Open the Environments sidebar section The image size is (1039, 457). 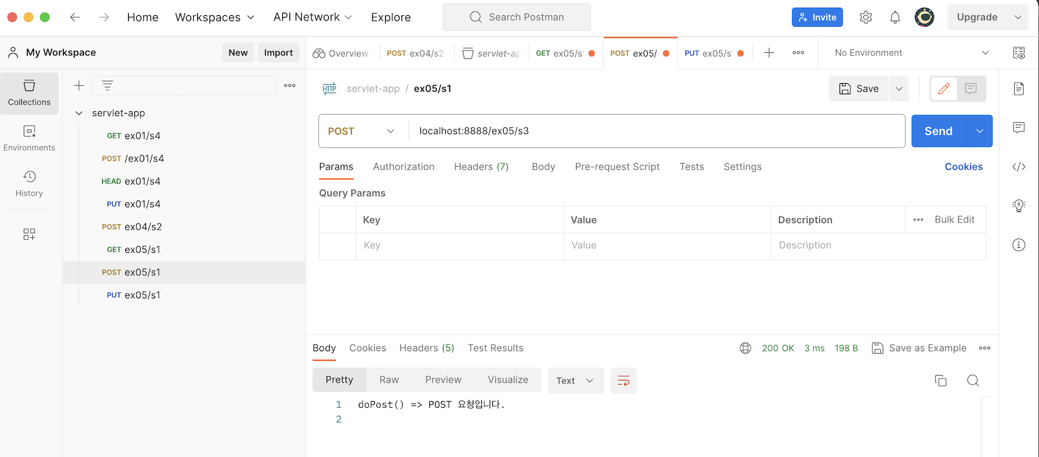coord(29,139)
